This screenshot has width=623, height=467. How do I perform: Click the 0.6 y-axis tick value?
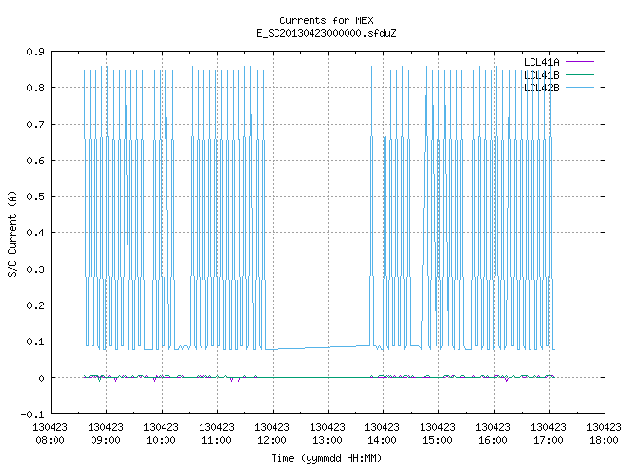click(x=35, y=161)
